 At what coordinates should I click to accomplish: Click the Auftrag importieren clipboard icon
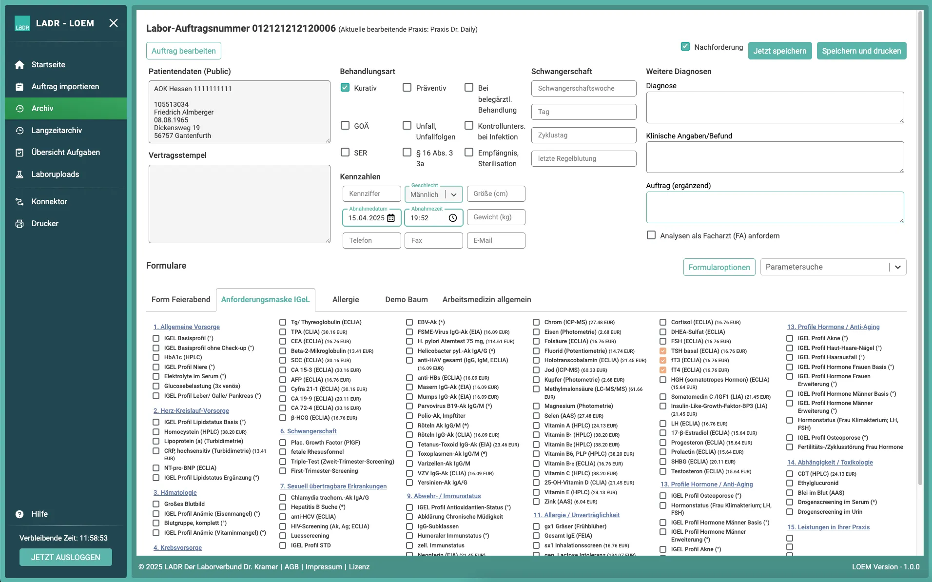(19, 87)
